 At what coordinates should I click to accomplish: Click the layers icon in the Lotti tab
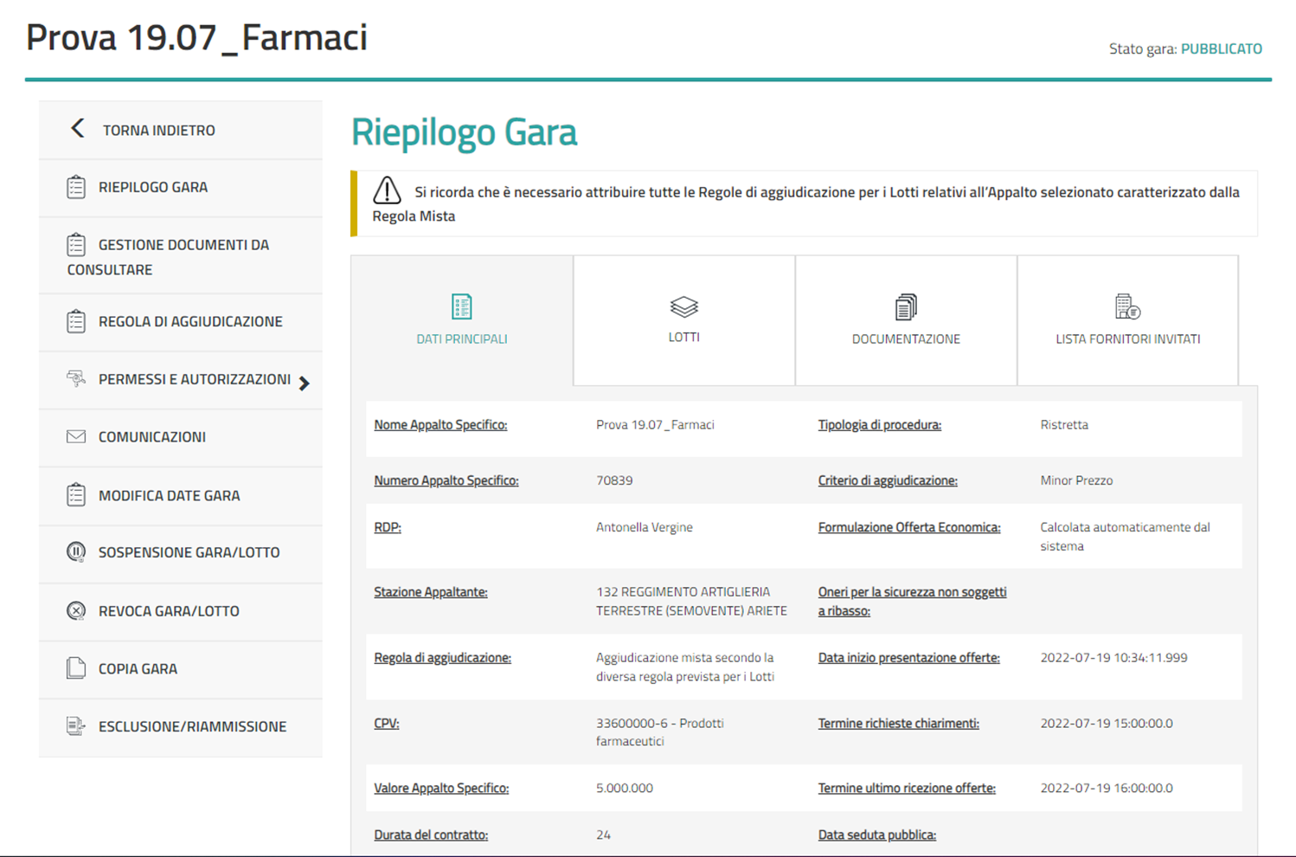point(683,307)
